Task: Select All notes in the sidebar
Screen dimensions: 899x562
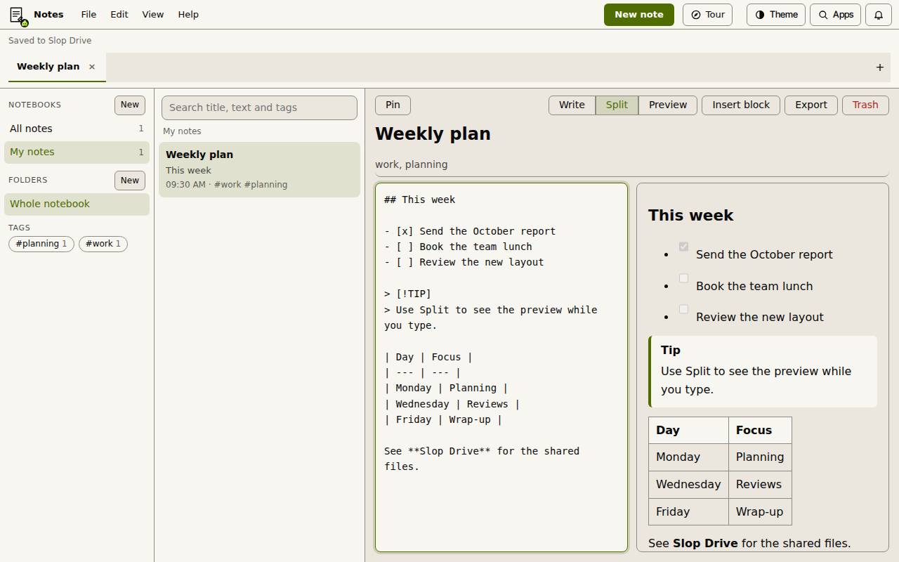Action: tap(77, 129)
